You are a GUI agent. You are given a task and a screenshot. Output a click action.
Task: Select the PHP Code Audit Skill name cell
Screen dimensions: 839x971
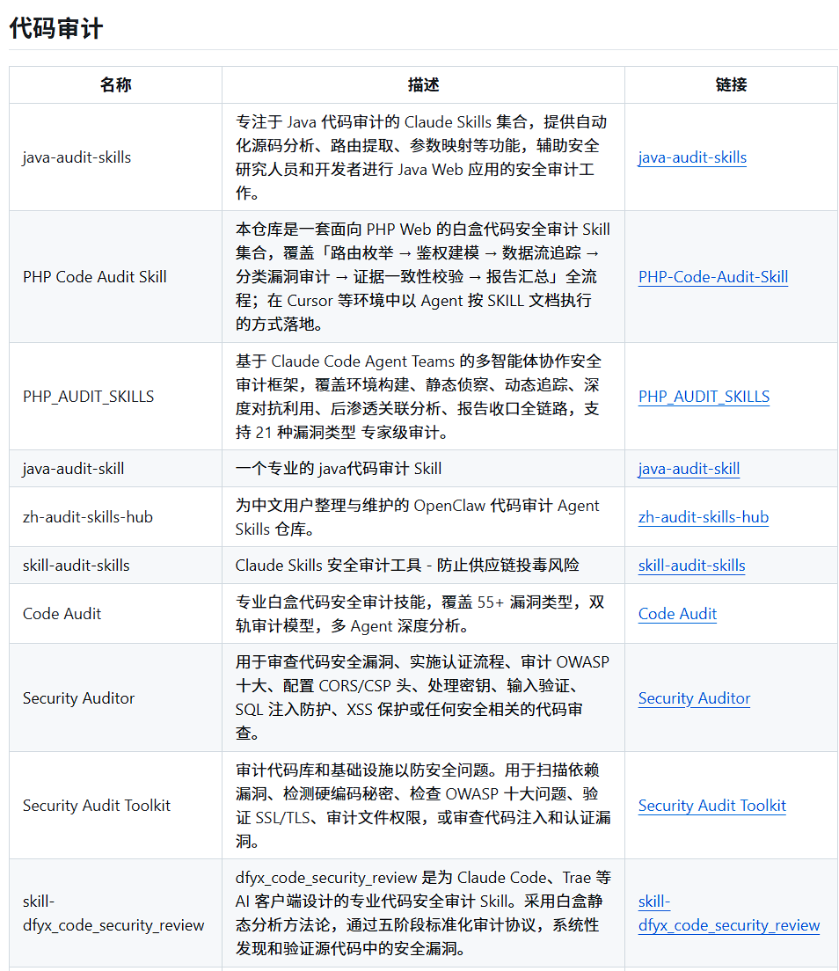point(116,277)
